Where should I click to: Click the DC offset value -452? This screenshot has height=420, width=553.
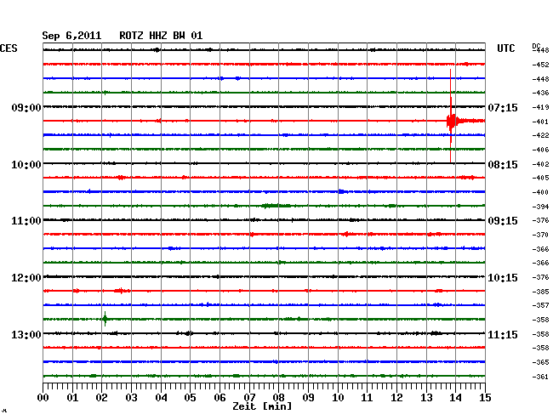(x=540, y=65)
